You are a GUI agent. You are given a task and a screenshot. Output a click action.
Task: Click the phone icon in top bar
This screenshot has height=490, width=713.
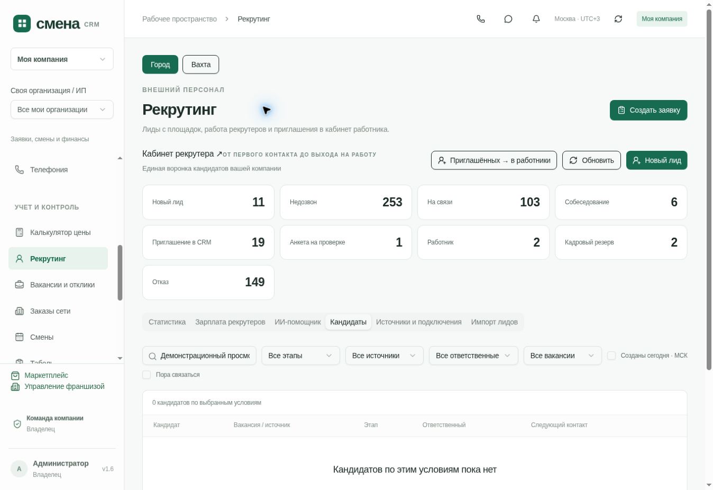(x=481, y=19)
